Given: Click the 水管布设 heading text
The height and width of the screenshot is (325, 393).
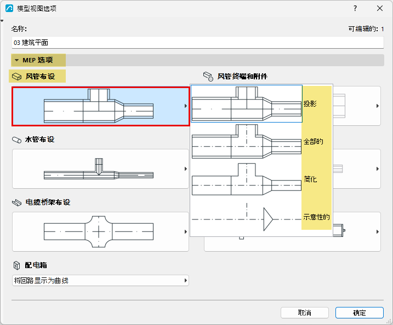Looking at the screenshot, I should coord(39,140).
